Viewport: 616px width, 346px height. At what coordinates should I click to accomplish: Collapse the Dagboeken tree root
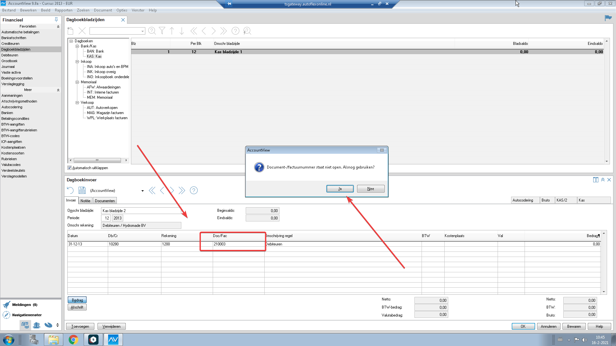coord(71,41)
